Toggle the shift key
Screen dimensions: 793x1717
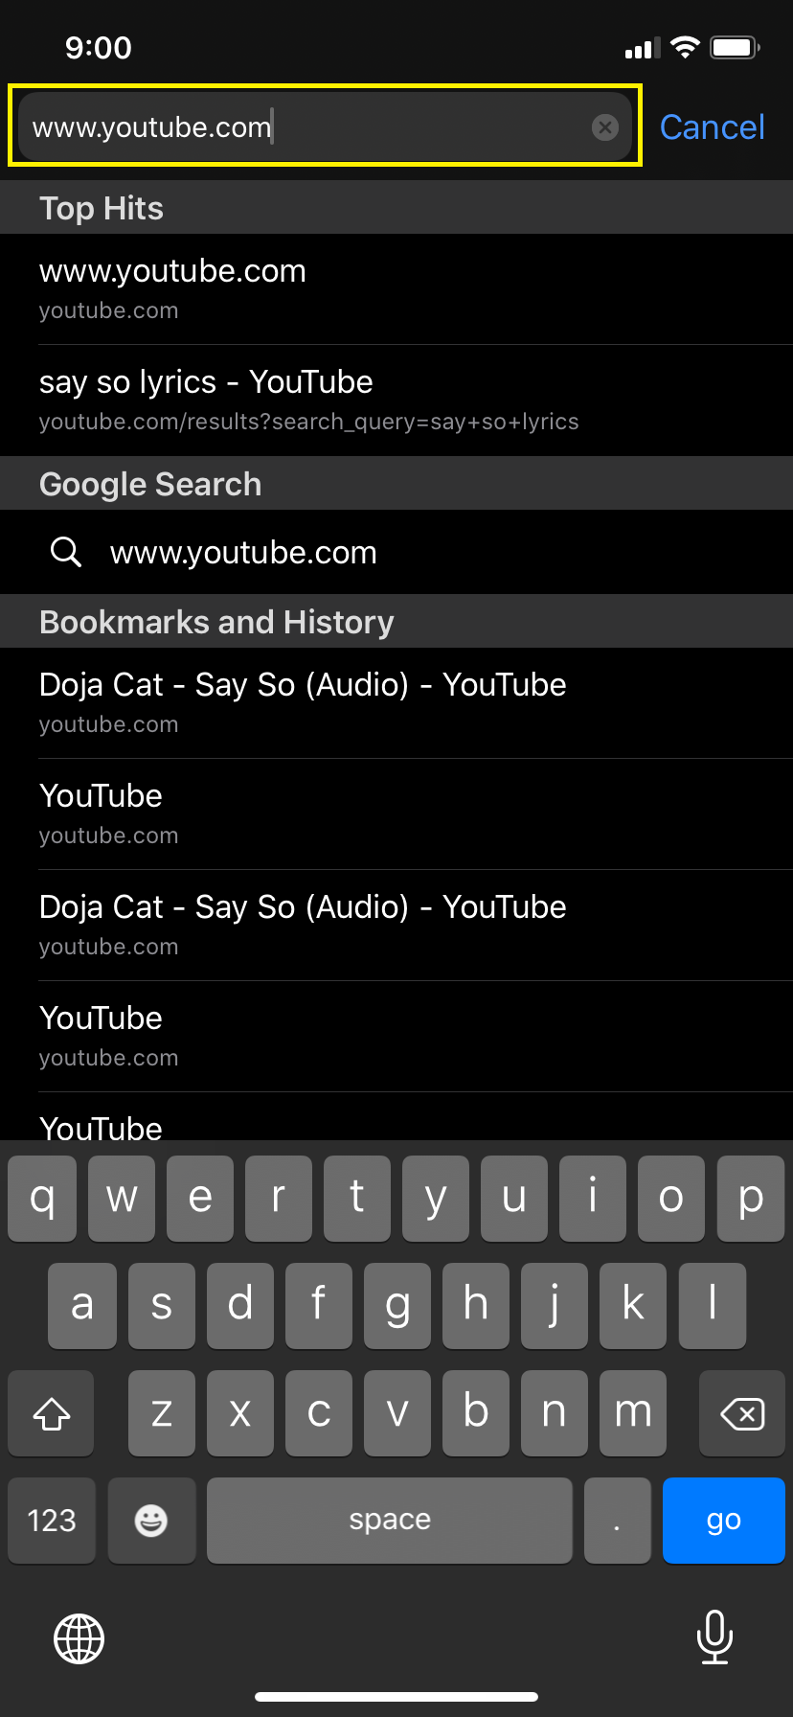coord(52,1413)
